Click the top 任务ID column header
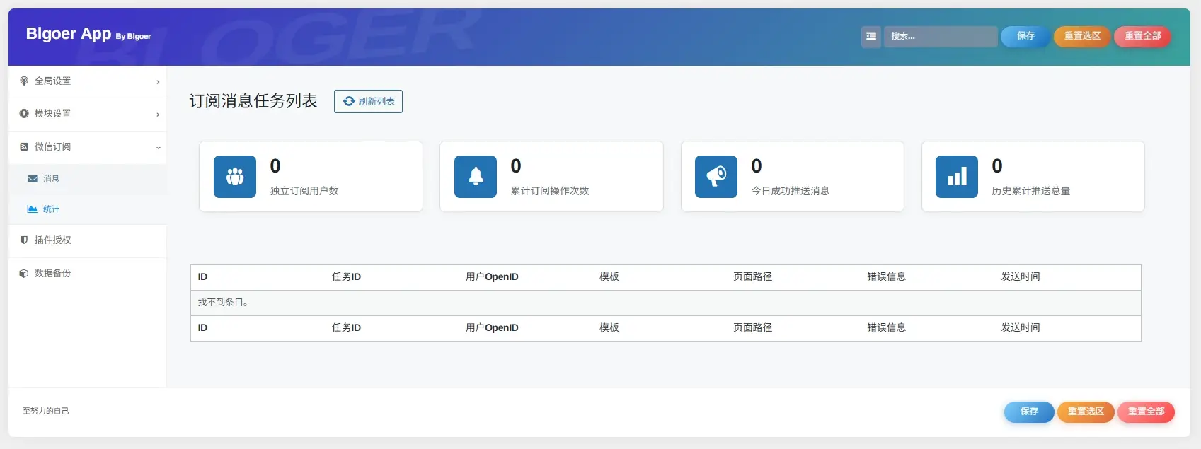Screen dimensions: 1201x449 point(346,277)
